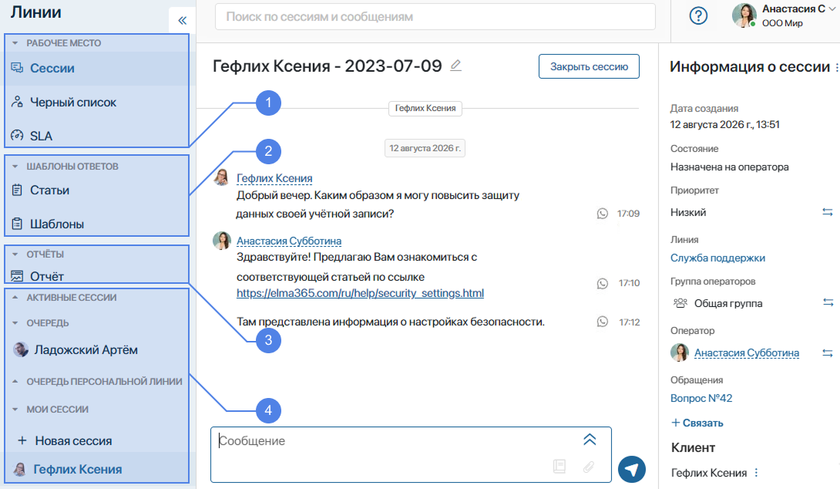Image resolution: width=840 pixels, height=489 pixels.
Task: Collapse the ШАБЛОНЫ ОТВЕТОВ section
Action: 15,167
